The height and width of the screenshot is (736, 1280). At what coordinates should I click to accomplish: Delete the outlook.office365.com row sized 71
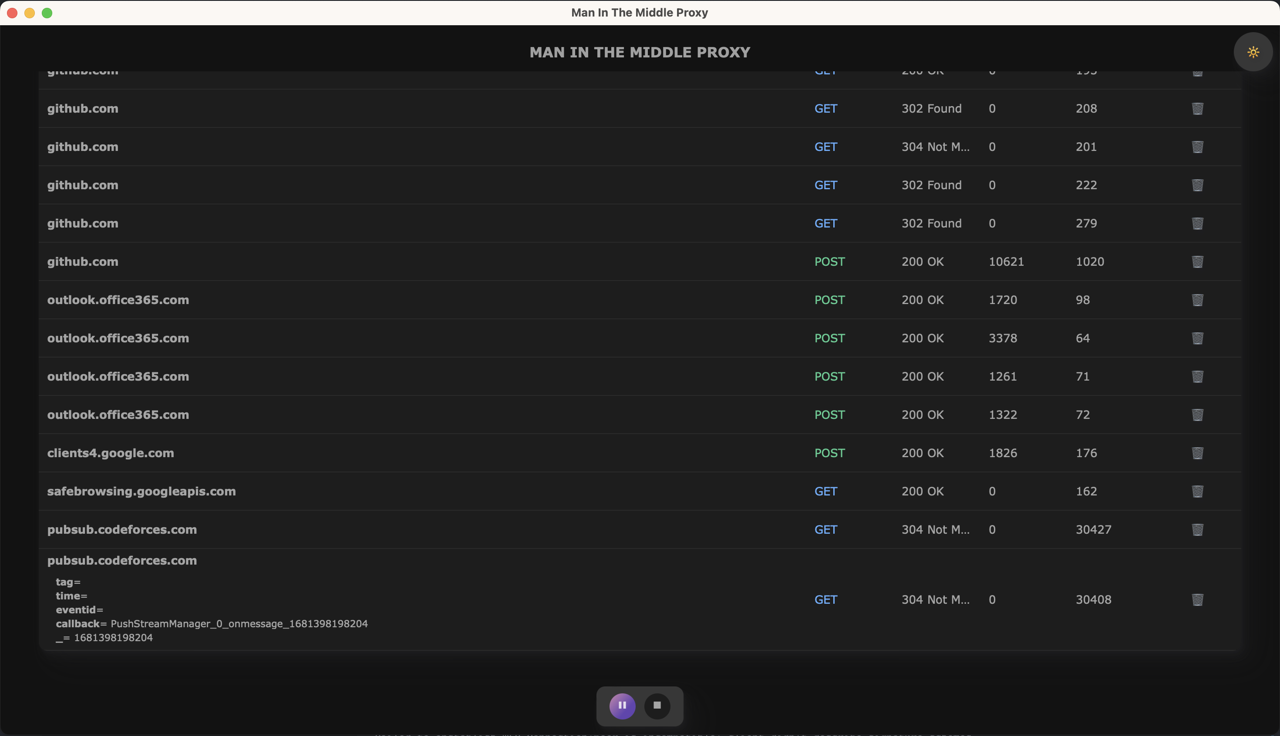click(x=1197, y=377)
